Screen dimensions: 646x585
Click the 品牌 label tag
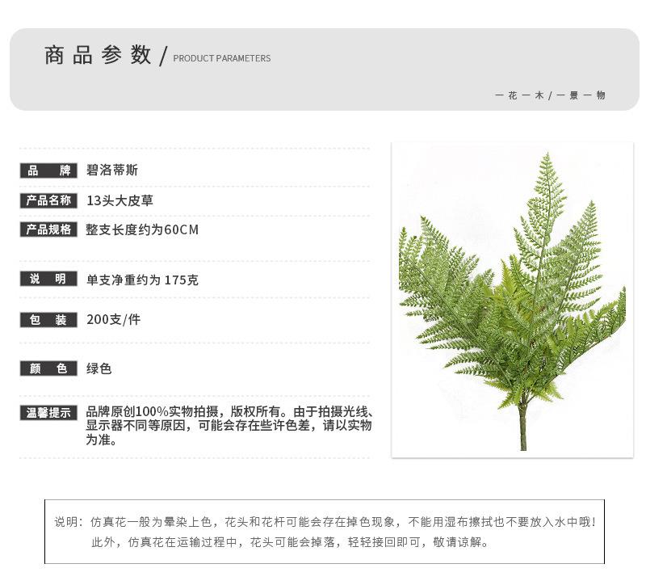click(48, 170)
